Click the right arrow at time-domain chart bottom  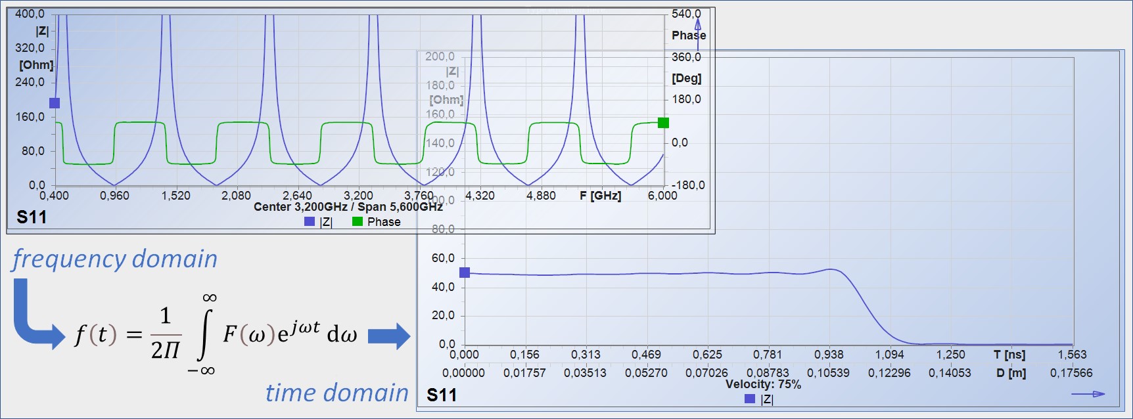[x=1088, y=394]
